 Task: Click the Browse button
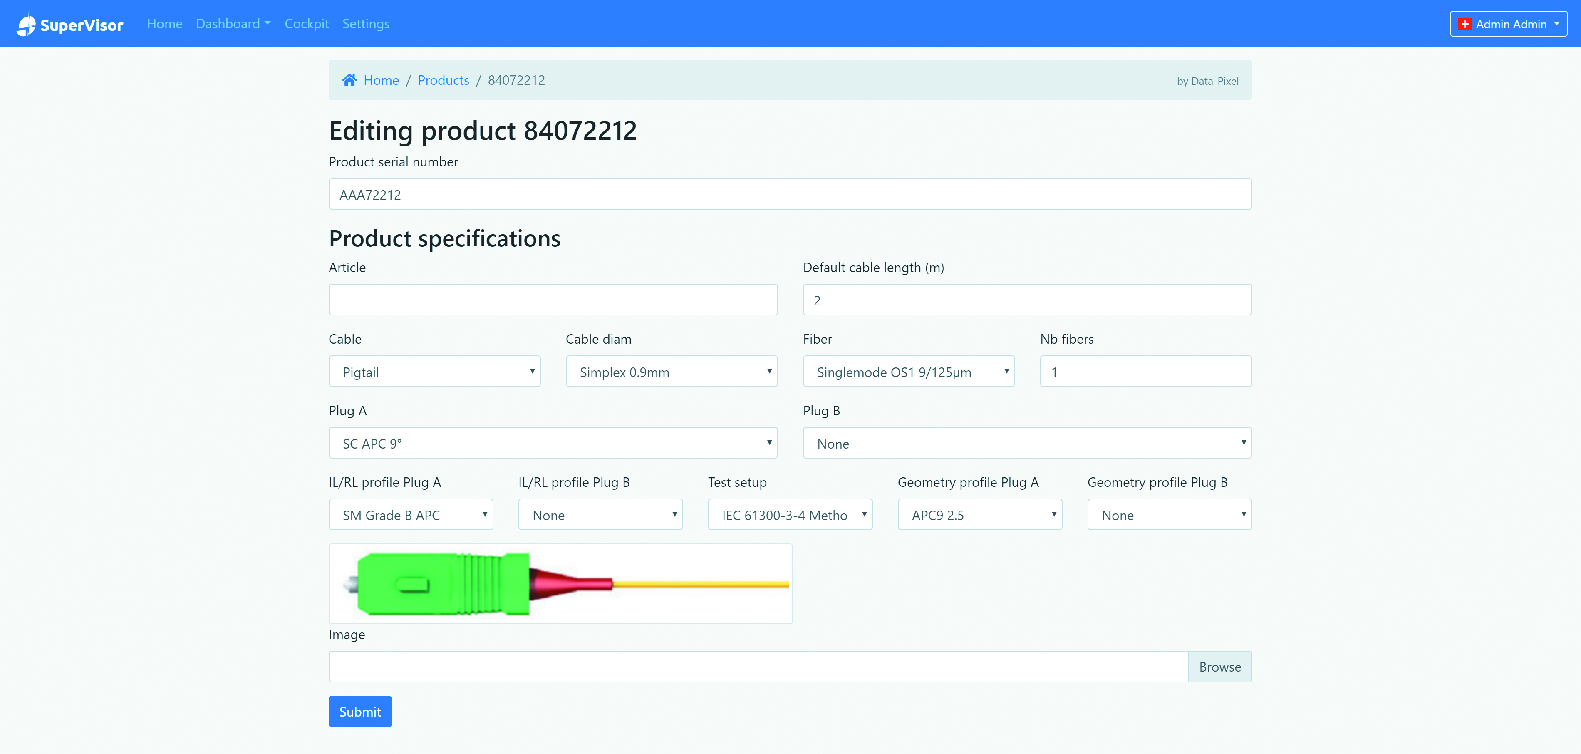click(x=1219, y=667)
